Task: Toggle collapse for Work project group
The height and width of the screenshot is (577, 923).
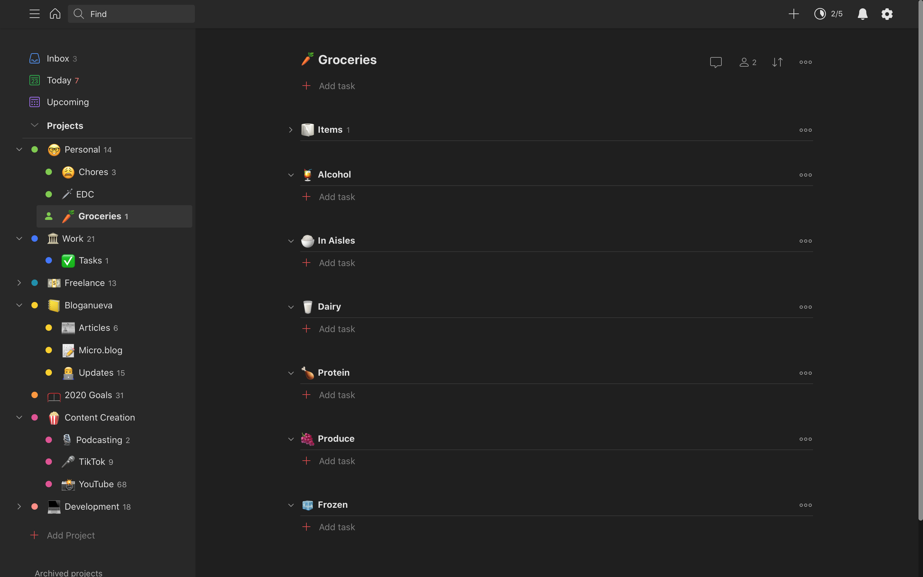Action: [x=19, y=238]
